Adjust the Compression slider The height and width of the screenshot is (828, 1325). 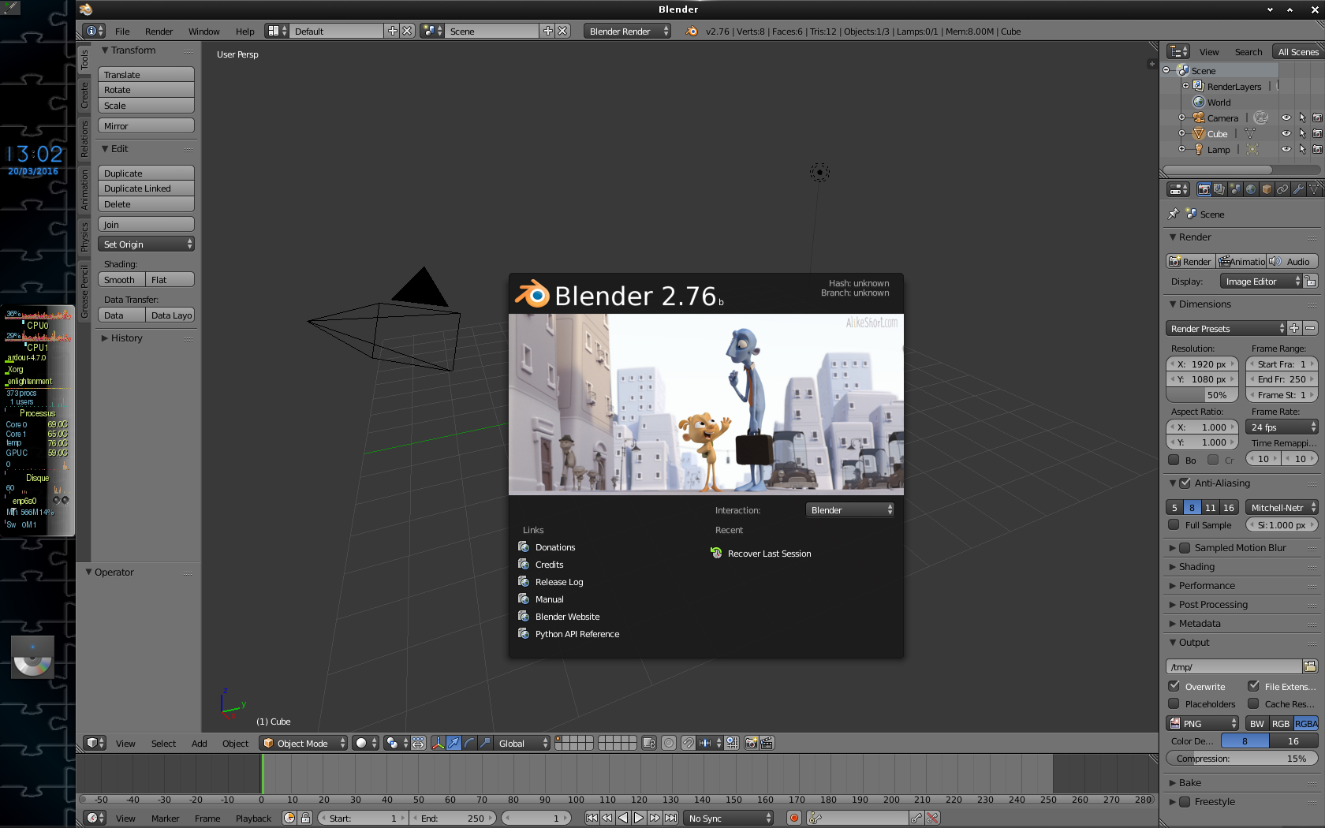[1241, 759]
